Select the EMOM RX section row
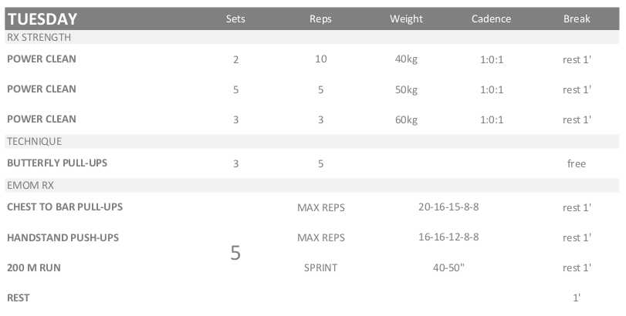626x316 pixels. [x=29, y=186]
